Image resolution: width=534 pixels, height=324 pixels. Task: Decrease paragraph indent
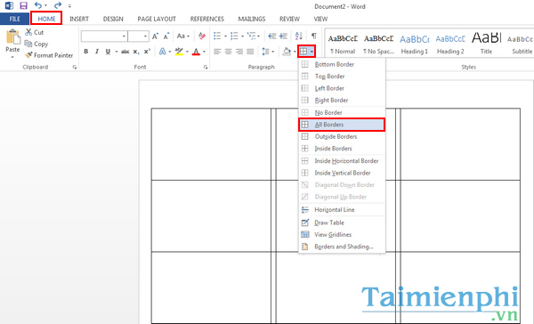pos(271,36)
